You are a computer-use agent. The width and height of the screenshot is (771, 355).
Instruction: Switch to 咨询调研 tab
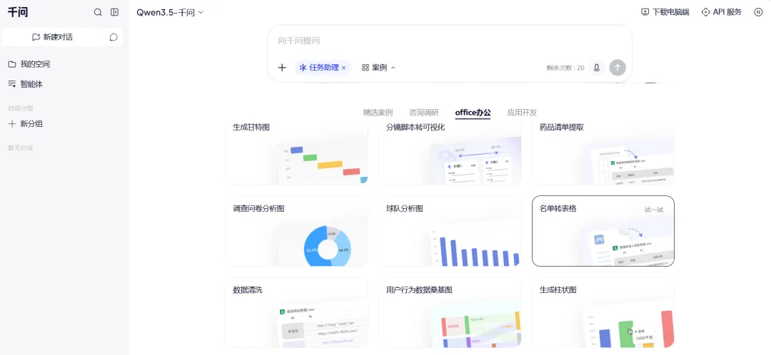(424, 113)
